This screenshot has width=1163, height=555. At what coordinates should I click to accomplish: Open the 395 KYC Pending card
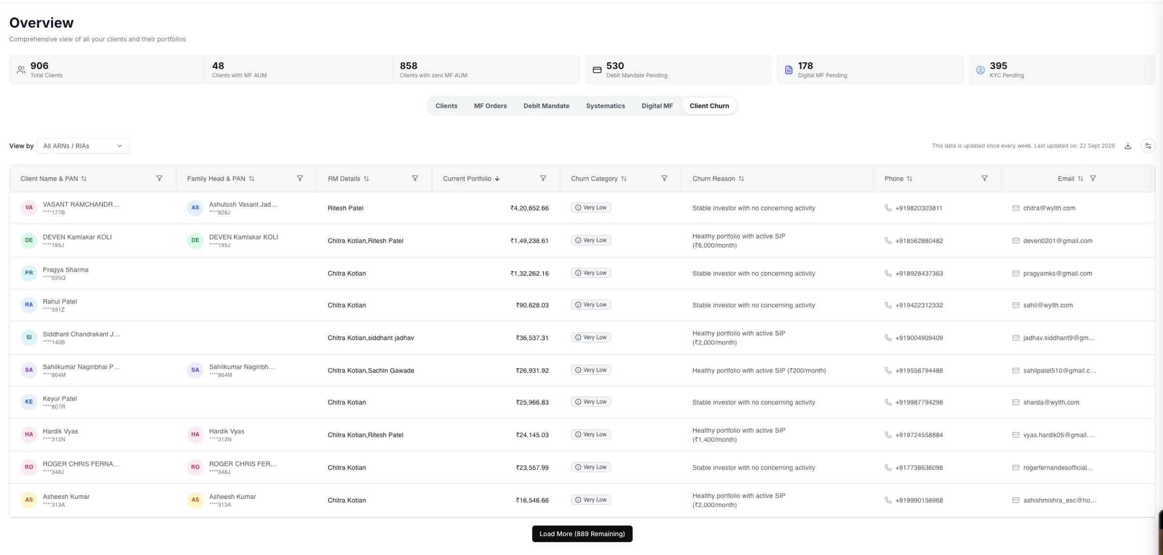(1062, 70)
